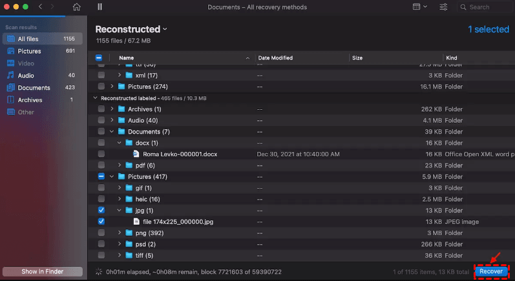This screenshot has height=281, width=515.
Task: Click Show in Finder button
Action: point(43,271)
